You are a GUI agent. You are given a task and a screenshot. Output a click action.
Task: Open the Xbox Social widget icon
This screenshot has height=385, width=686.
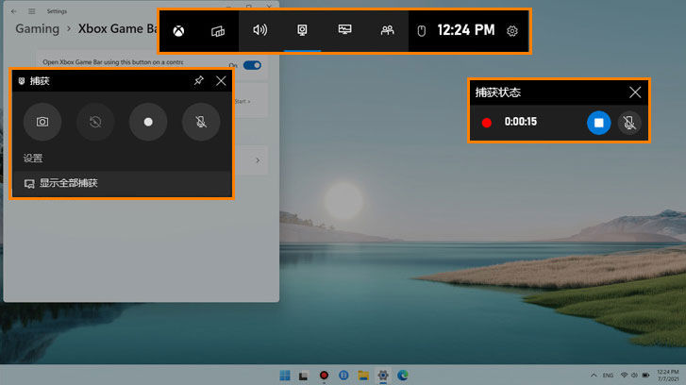387,30
